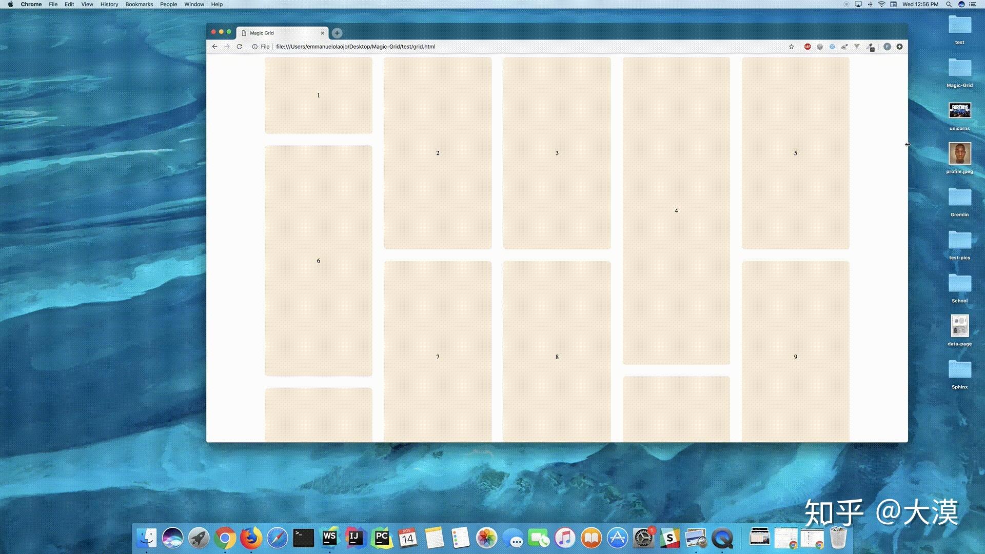Open the Bookmarks menu
This screenshot has height=554, width=985.
(139, 4)
